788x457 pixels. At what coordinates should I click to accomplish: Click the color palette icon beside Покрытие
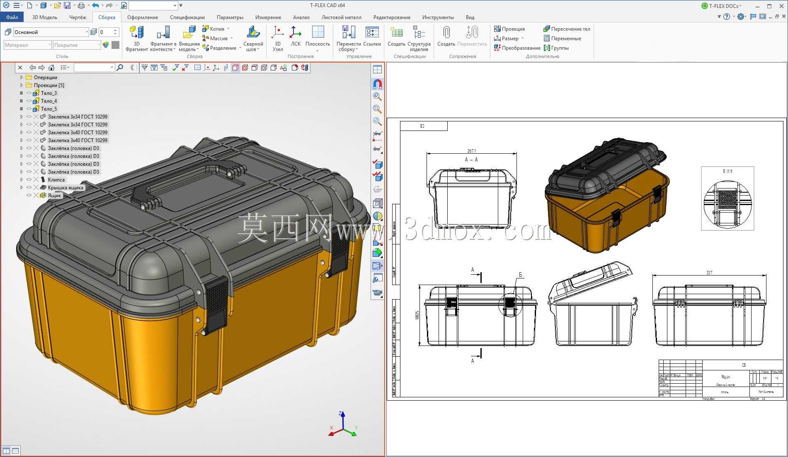[x=106, y=45]
